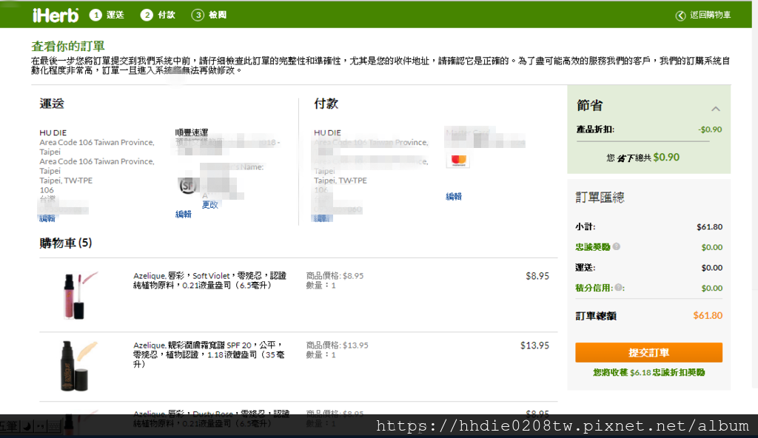Click 編輯 under the billing address
The image size is (758, 438).
322,218
